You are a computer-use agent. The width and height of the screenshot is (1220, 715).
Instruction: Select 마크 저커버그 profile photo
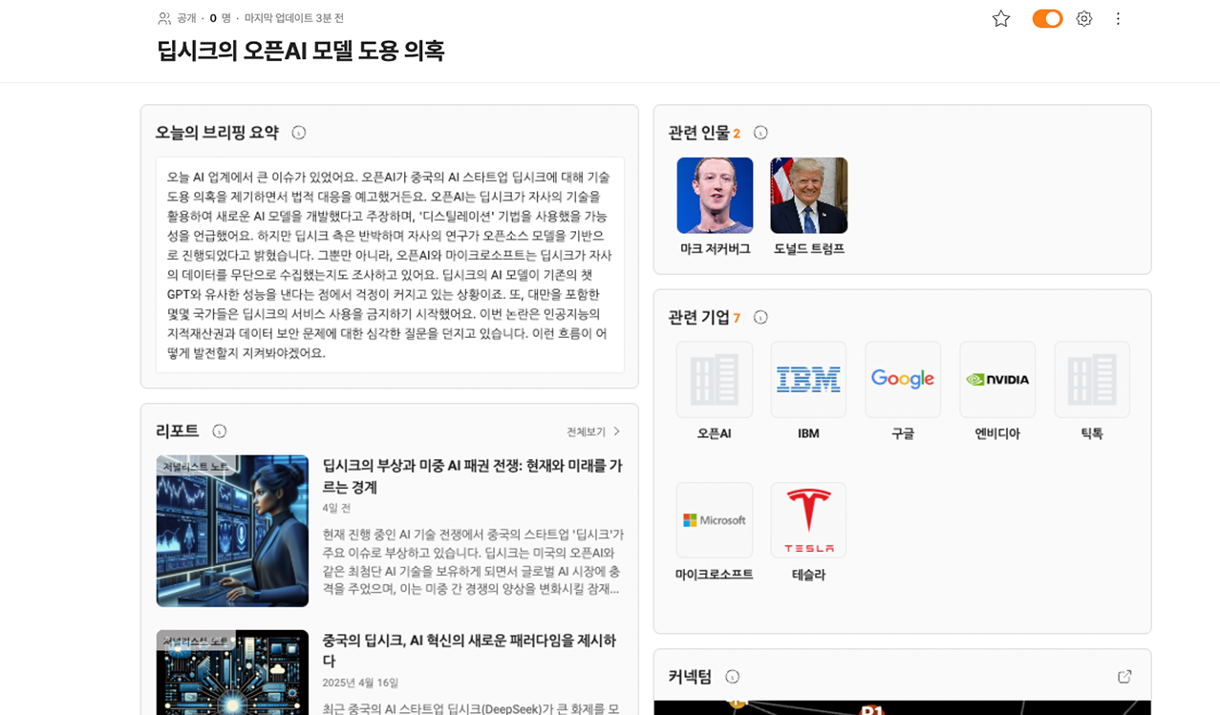[x=715, y=196]
